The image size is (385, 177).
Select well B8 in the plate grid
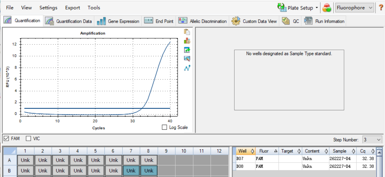149,171
